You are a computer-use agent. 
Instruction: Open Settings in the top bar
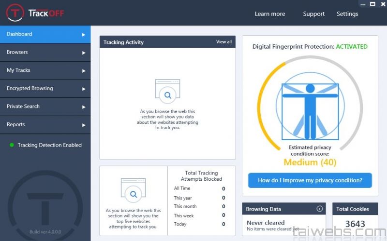(x=347, y=14)
